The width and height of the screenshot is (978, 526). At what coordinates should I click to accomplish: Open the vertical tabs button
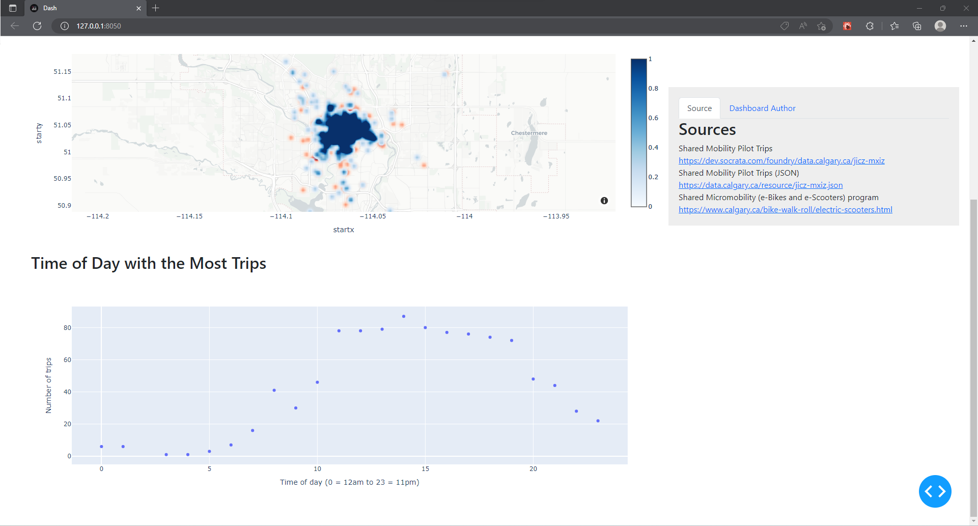click(x=12, y=8)
